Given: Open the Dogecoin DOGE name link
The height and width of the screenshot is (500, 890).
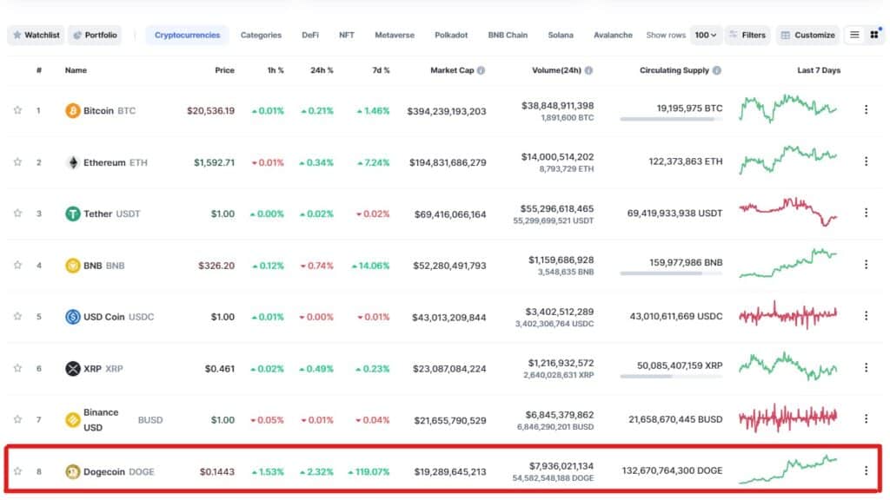Looking at the screenshot, I should coord(118,471).
